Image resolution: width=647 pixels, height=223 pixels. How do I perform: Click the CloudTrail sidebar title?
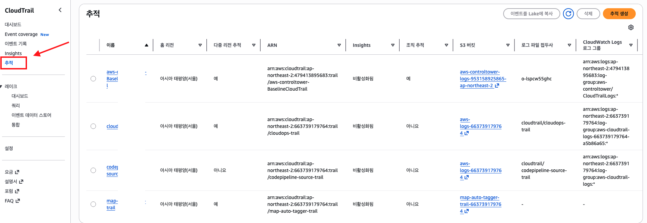click(19, 10)
